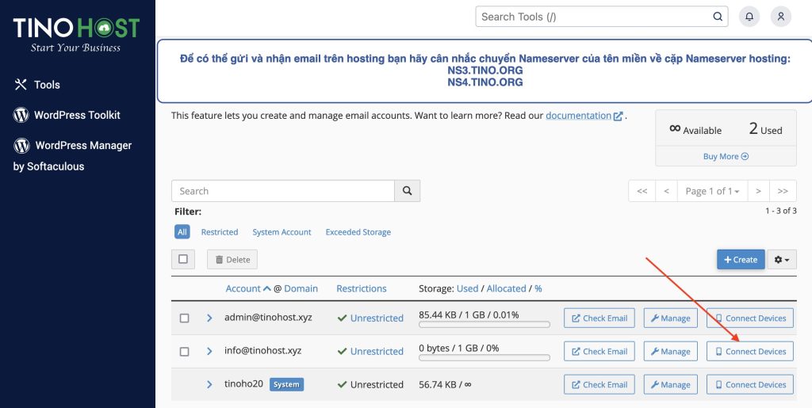
Task: Manage the tinoho20 account
Action: click(x=671, y=384)
